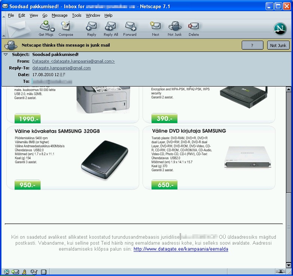Screen dimensions: 293x276
Task: Click the vertical scrollbar thumb
Action: [x=289, y=227]
